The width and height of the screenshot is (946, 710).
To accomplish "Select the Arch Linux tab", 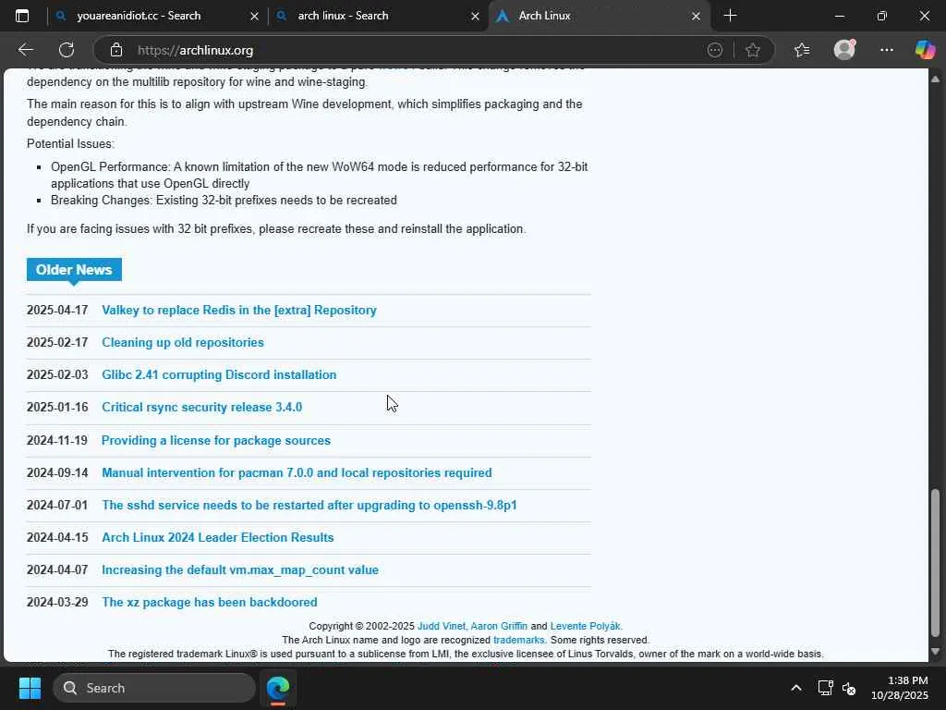I will coord(599,16).
